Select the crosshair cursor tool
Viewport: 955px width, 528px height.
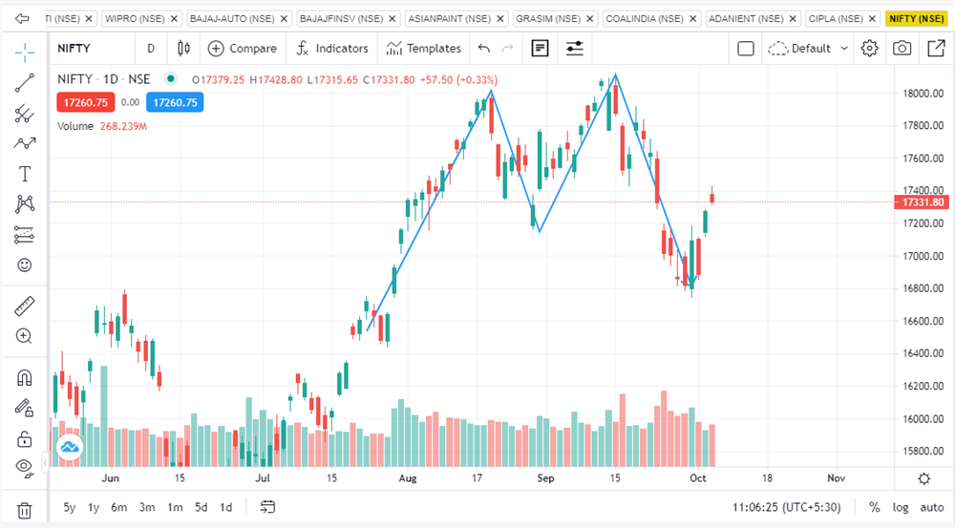tap(25, 53)
